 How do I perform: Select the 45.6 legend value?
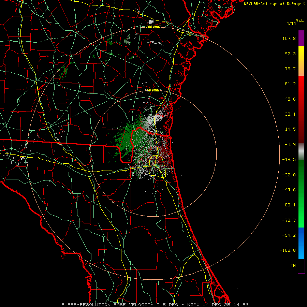(290, 99)
